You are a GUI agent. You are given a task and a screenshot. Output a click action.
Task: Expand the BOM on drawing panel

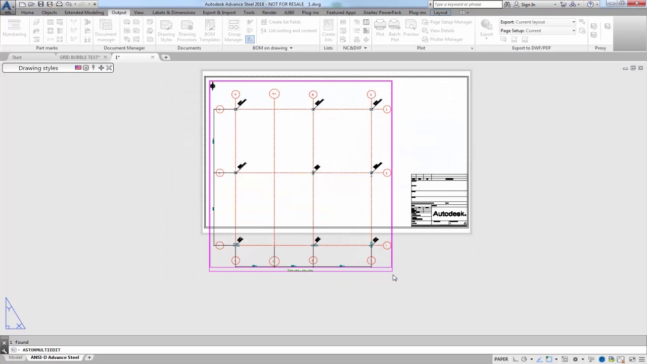273,48
